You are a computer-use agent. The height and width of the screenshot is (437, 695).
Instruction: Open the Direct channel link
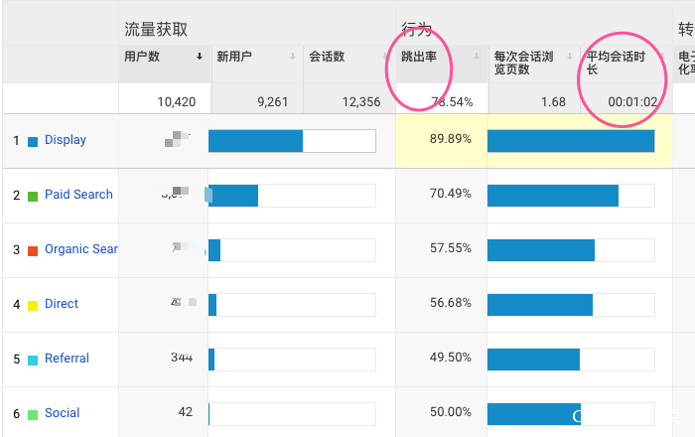62,304
